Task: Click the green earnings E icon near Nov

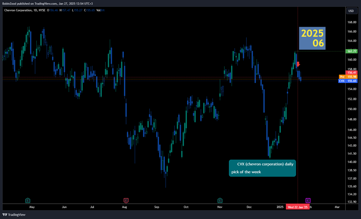Action: (220, 200)
